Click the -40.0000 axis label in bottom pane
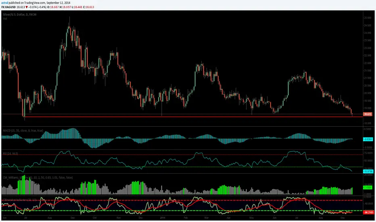The height and width of the screenshot is (222, 376). 368,204
